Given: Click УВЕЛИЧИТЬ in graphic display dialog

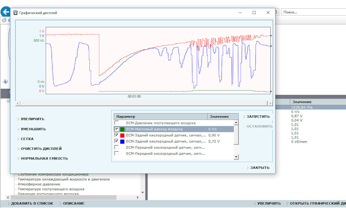Looking at the screenshot, I should (x=32, y=119).
